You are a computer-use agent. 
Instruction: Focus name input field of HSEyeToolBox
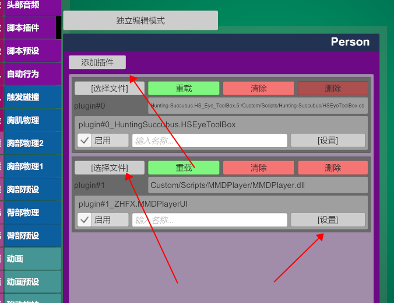tap(210, 141)
